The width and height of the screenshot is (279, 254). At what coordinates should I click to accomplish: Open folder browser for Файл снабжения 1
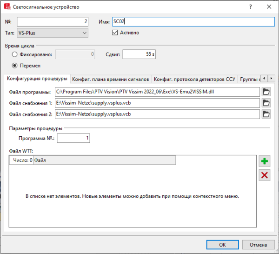tap(266, 103)
